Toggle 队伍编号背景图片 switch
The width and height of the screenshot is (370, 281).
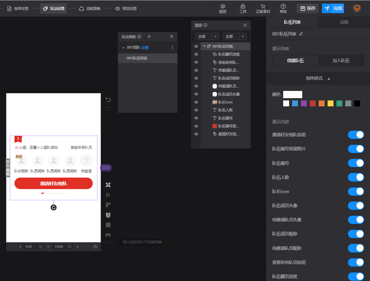point(356,149)
